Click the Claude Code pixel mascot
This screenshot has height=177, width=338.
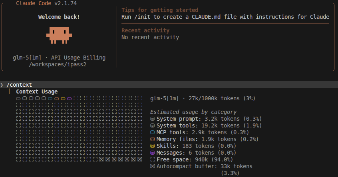[59, 35]
